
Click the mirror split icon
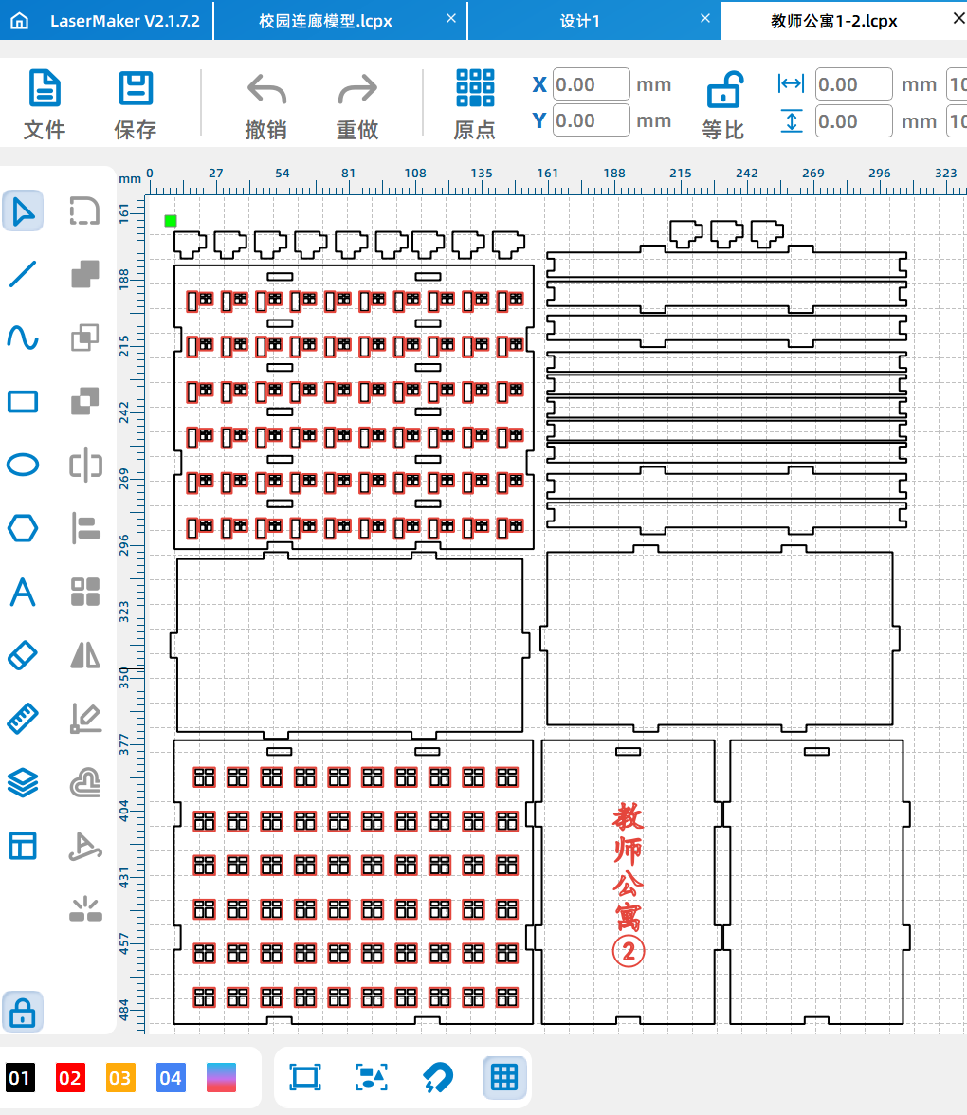(85, 465)
